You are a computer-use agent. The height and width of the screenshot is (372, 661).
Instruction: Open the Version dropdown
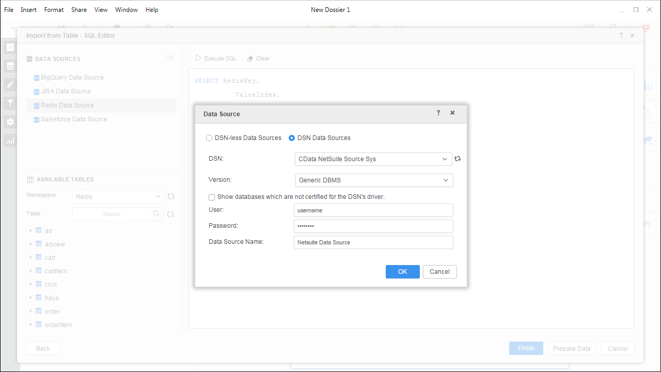pos(446,180)
